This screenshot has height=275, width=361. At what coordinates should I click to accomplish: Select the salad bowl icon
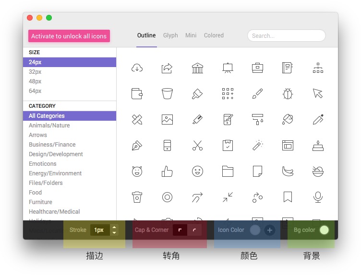click(x=318, y=172)
